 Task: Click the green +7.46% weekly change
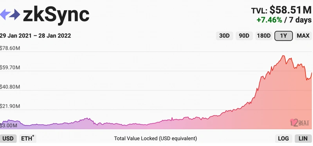pyautogui.click(x=269, y=20)
